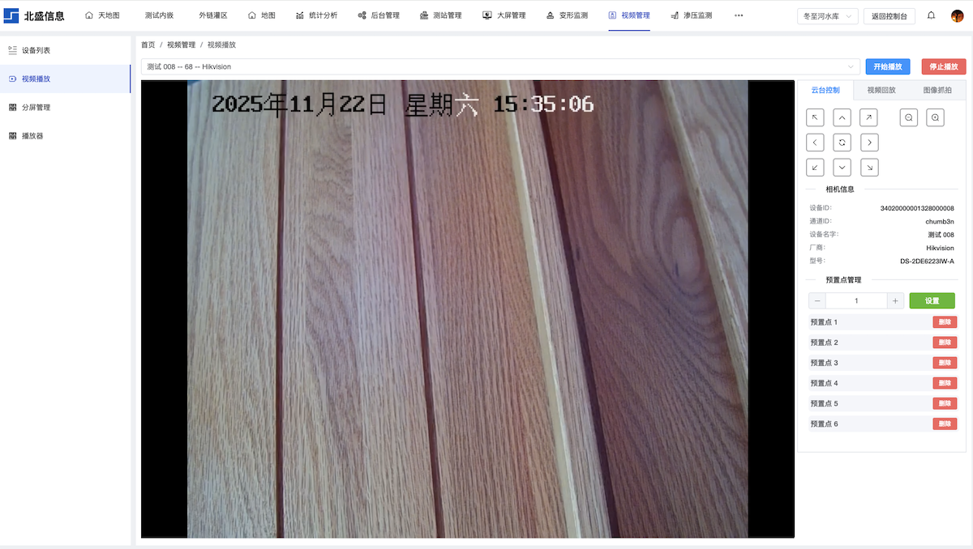Screen dimensions: 973x549
Task: Tilt camera down with PTZ arrow
Action: pyautogui.click(x=842, y=168)
